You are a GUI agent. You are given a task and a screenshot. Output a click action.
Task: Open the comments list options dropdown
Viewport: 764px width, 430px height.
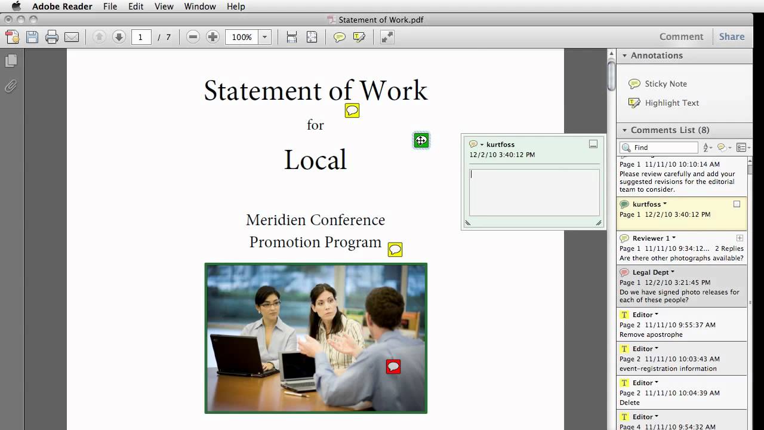(743, 148)
